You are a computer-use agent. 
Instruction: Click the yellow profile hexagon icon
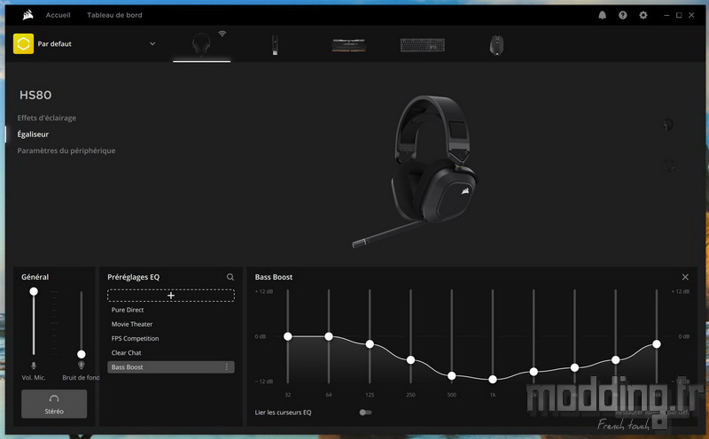[24, 43]
